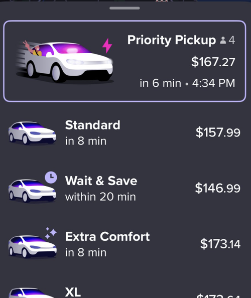Tap the sheet drag handle bar
This screenshot has height=298, width=251.
[x=124, y=8]
